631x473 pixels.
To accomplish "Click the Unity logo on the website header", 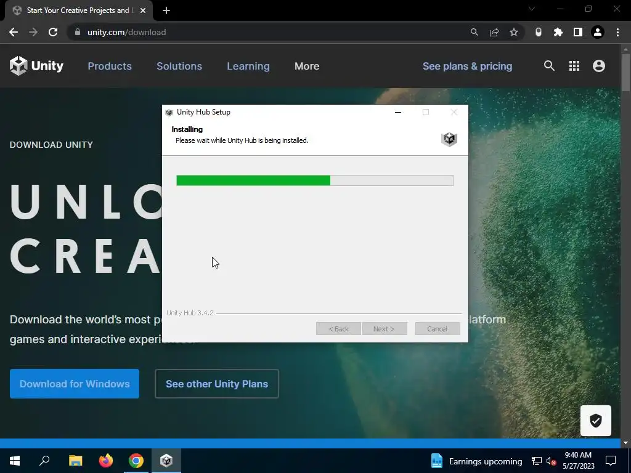I will pyautogui.click(x=36, y=65).
